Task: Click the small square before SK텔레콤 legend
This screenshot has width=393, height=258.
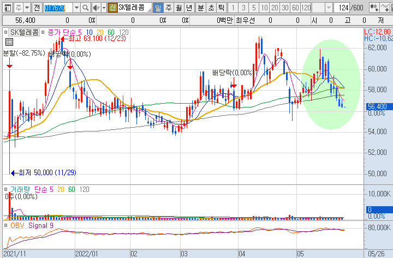Action: point(6,32)
